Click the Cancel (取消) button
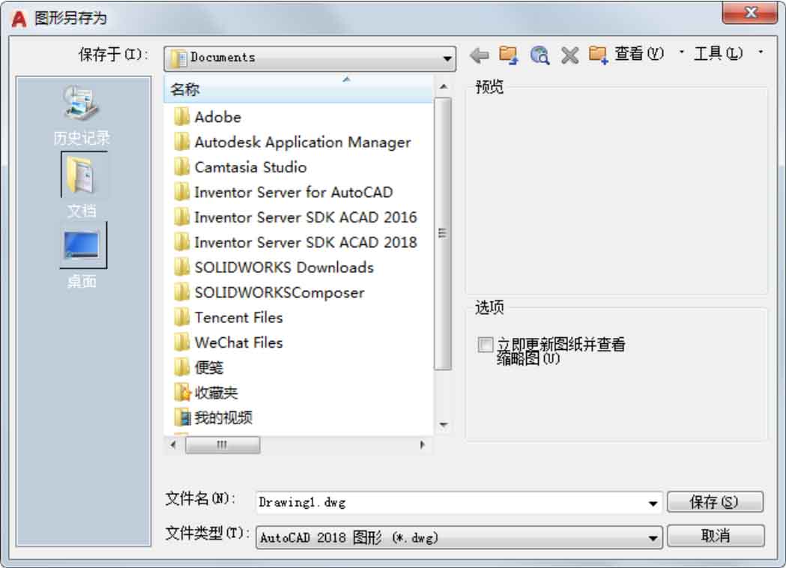The width and height of the screenshot is (786, 568). (x=716, y=536)
